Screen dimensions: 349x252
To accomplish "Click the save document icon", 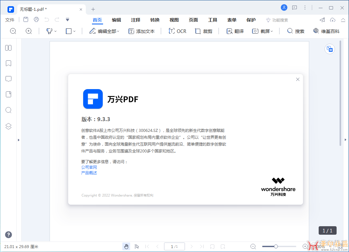I will tap(26, 20).
